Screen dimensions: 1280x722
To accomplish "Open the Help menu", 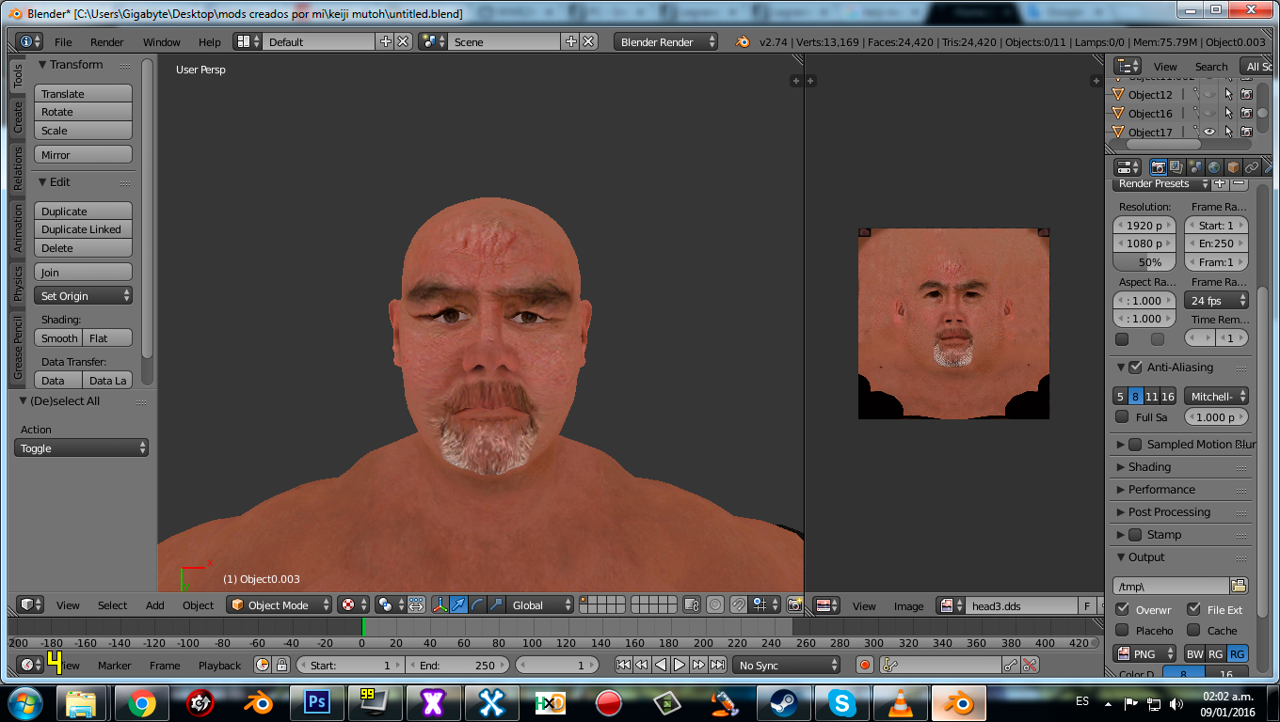I will pos(210,42).
